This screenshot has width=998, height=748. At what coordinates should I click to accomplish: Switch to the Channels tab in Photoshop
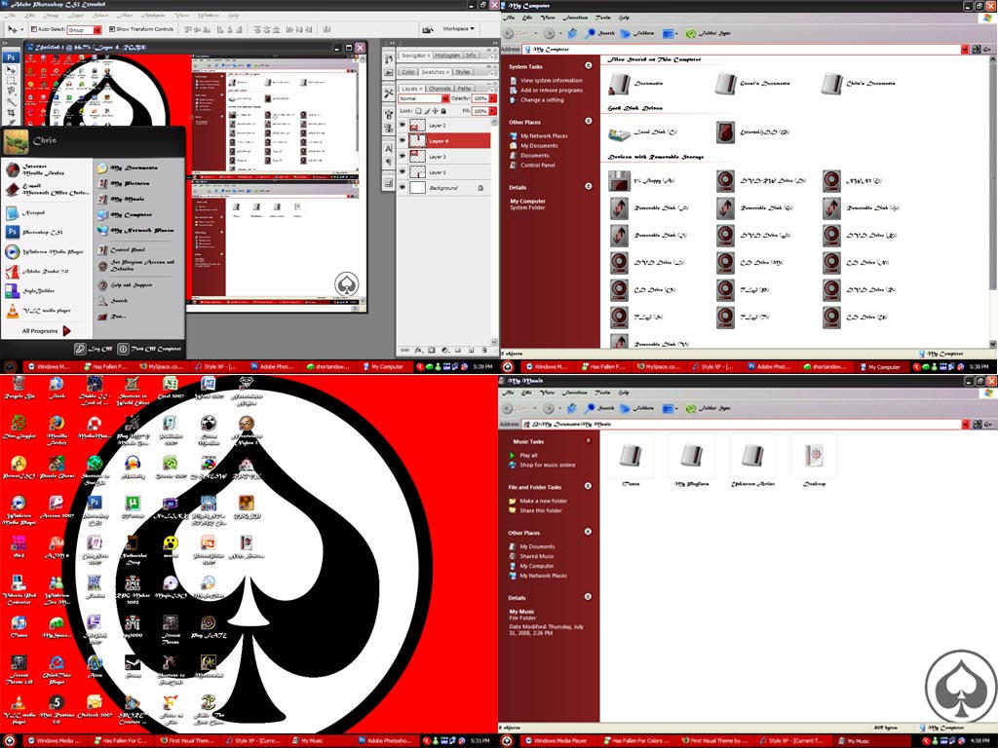tap(441, 89)
